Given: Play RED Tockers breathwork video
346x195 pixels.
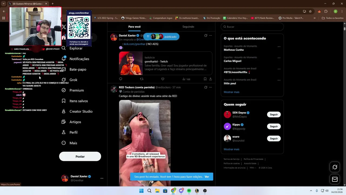Looking at the screenshot, I should click(x=145, y=143).
